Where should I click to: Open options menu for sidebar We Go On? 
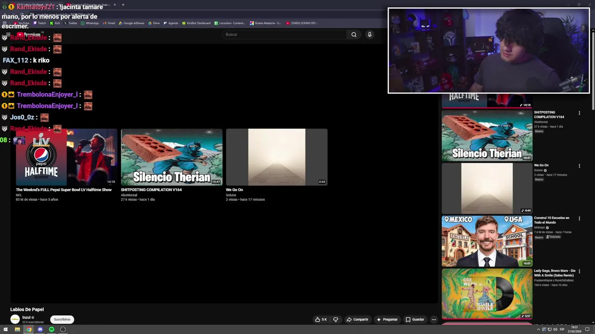coord(579,166)
